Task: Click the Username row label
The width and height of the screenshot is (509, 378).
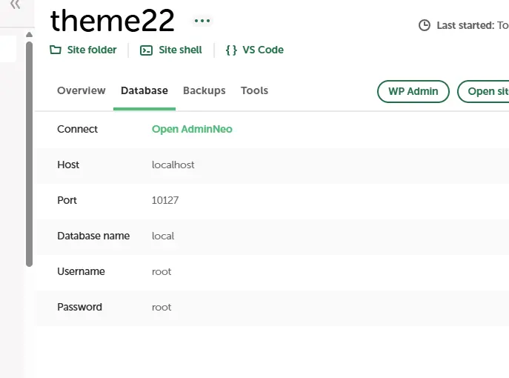Action: coord(81,271)
